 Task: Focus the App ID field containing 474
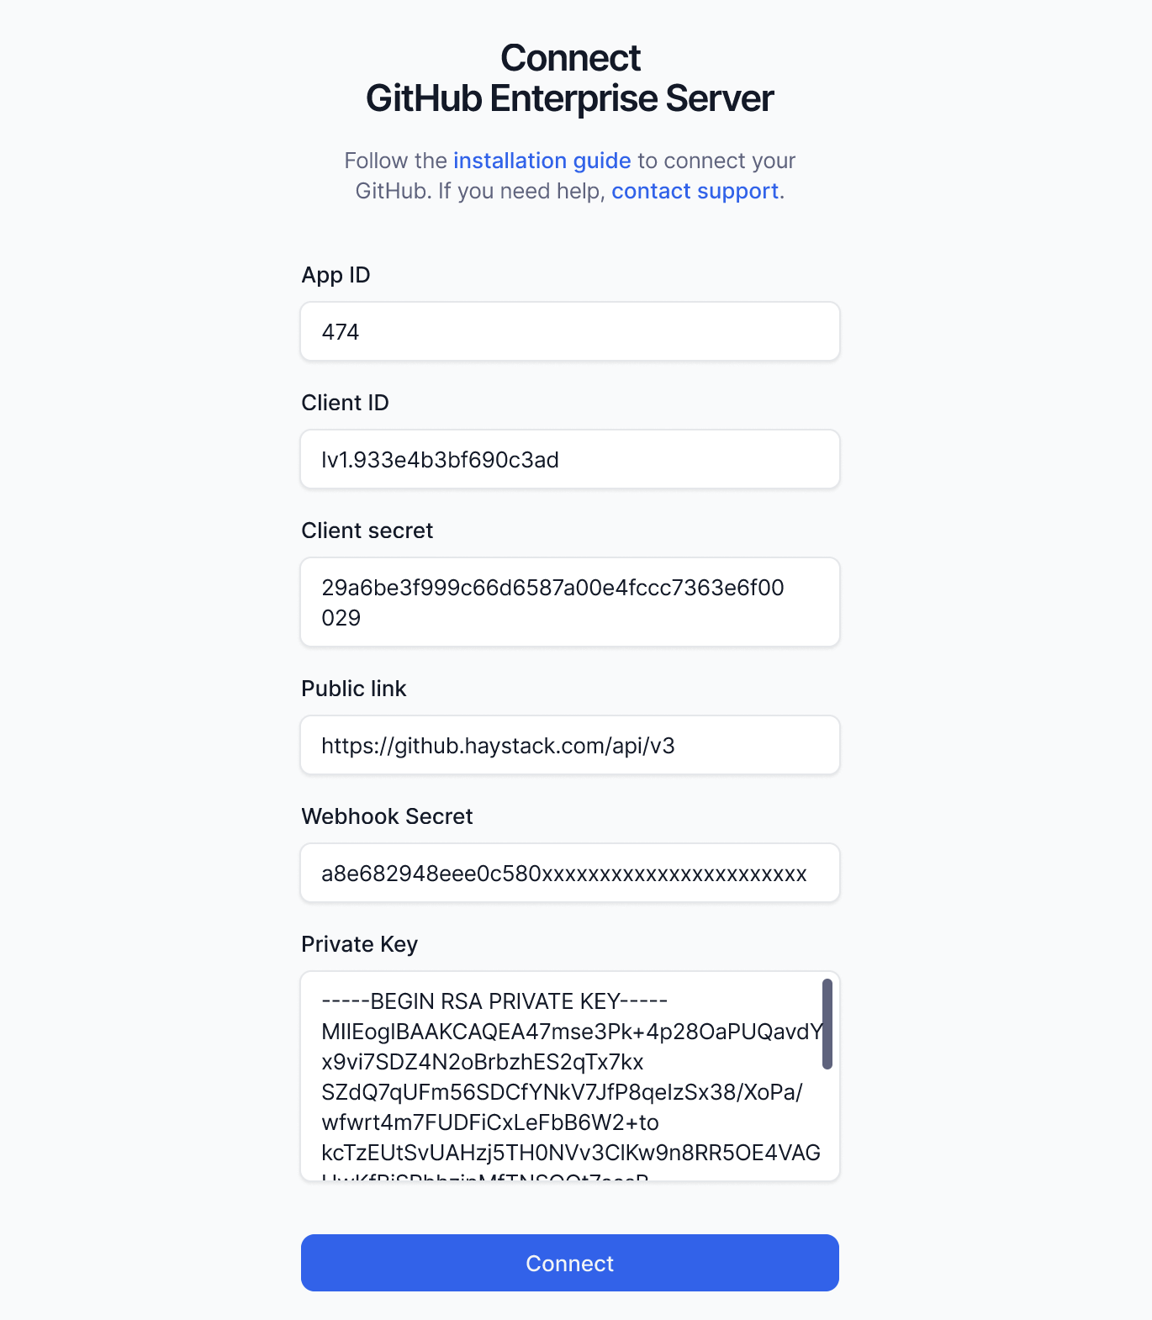(569, 331)
